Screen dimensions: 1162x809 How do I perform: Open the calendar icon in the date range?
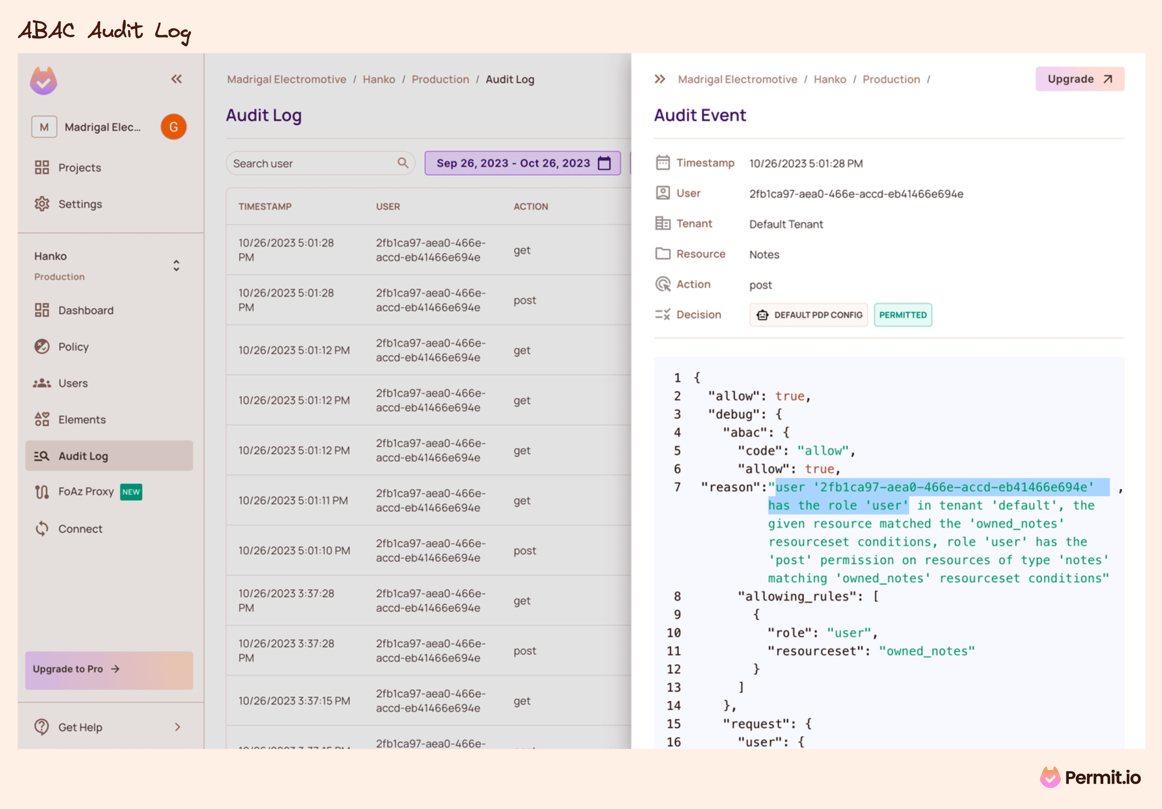[604, 163]
